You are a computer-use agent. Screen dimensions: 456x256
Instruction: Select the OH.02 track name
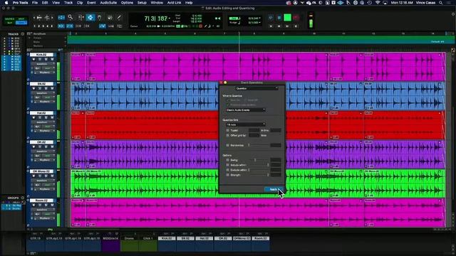tap(41, 142)
